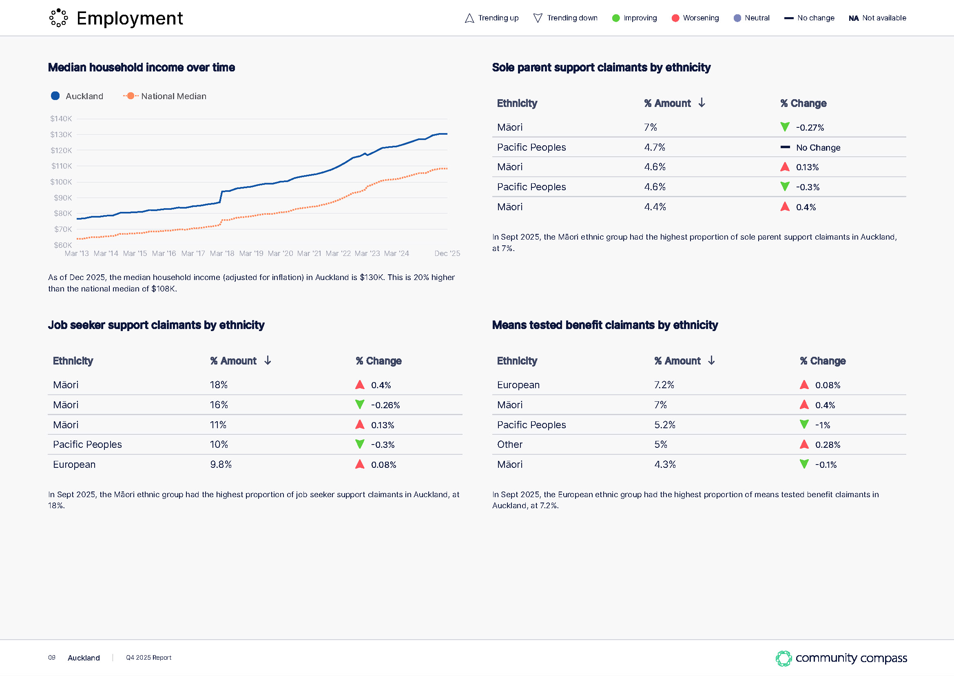Click the Mar '18 x-axis label
954x676 pixels.
point(222,253)
